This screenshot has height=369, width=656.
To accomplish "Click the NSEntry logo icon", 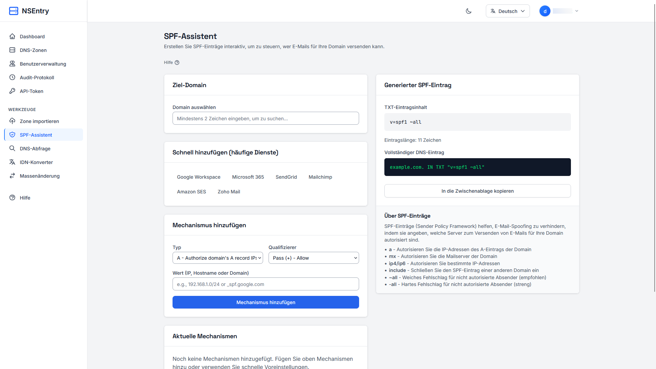I will pos(14,11).
